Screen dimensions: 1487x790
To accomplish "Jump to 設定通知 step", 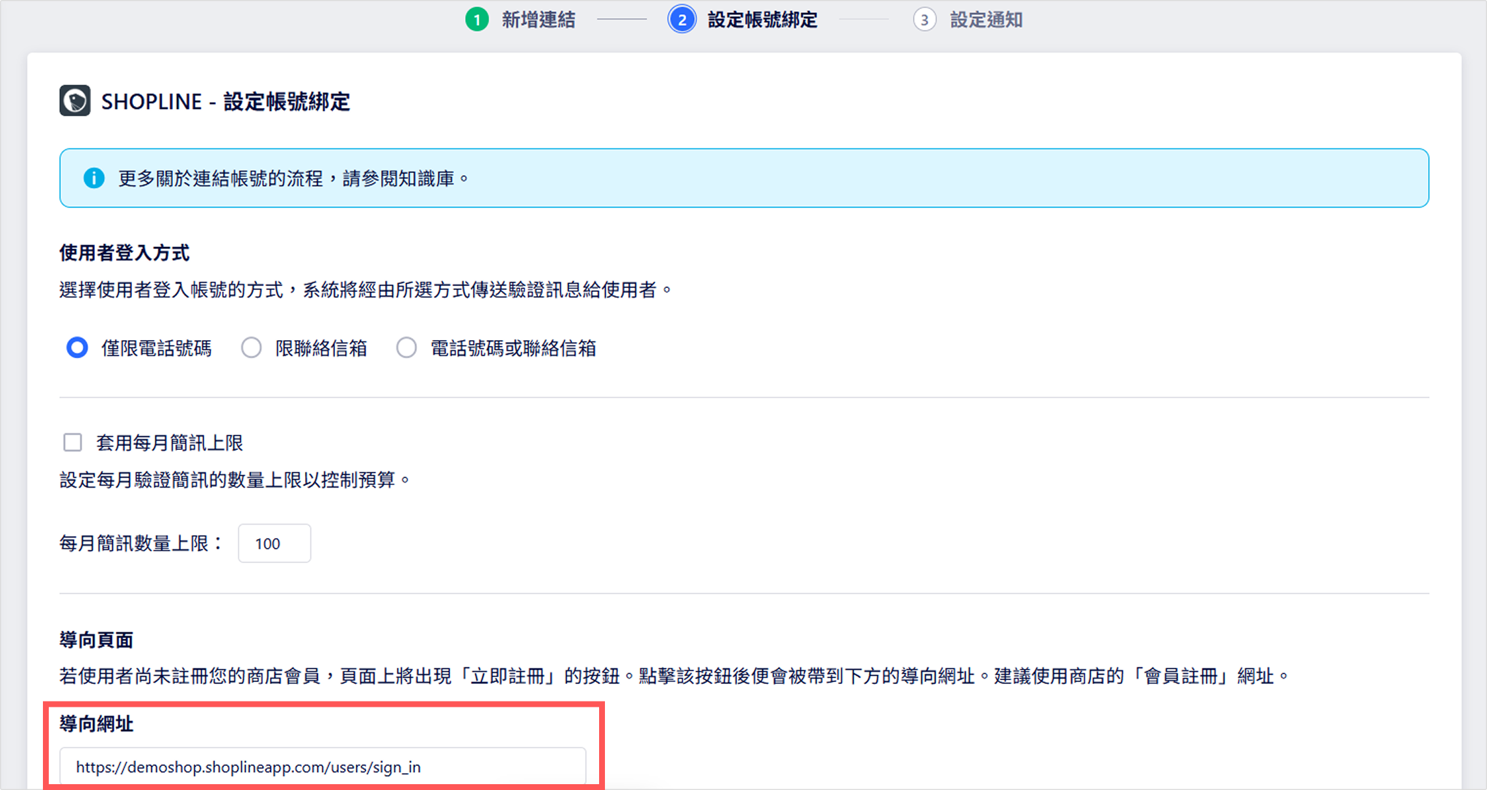I will tap(986, 20).
